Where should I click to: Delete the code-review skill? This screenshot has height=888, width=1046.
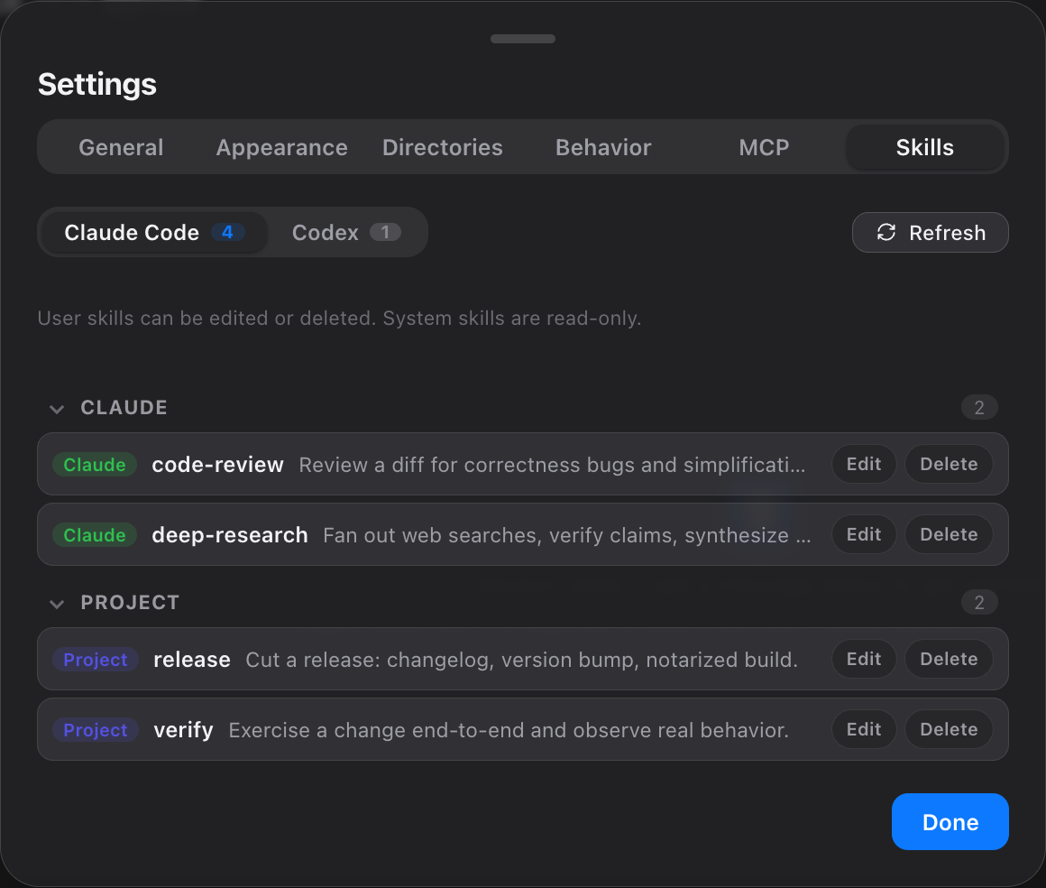coord(949,464)
